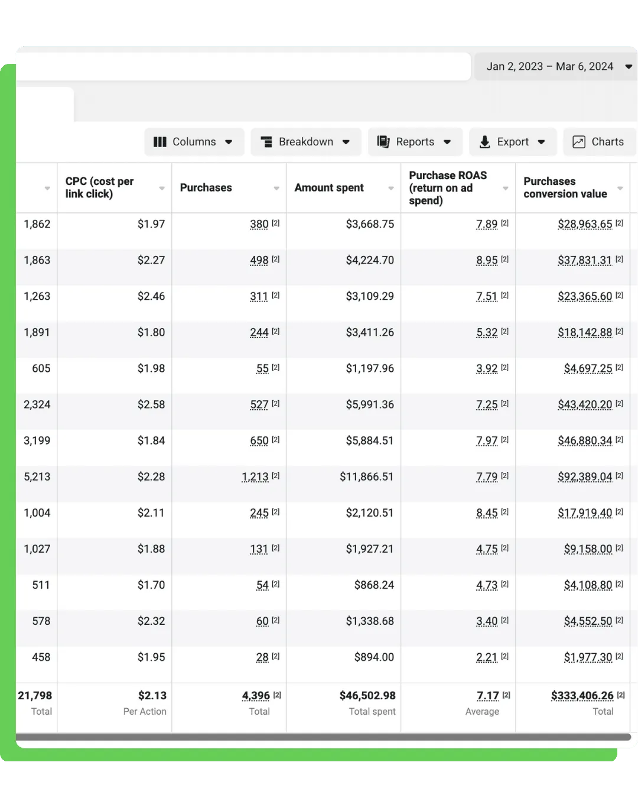Click the 60 purchases link
638x798 pixels.
coord(263,621)
